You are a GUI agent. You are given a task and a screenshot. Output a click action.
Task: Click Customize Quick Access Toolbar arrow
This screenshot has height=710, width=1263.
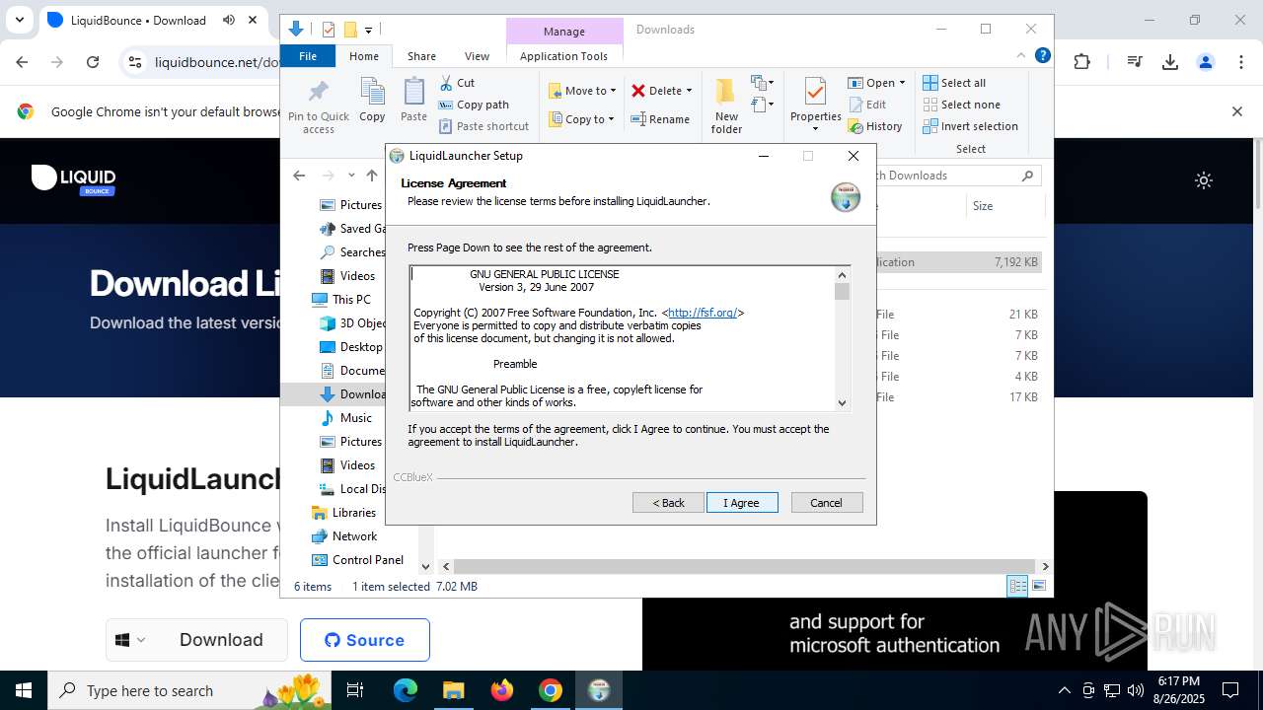point(368,31)
